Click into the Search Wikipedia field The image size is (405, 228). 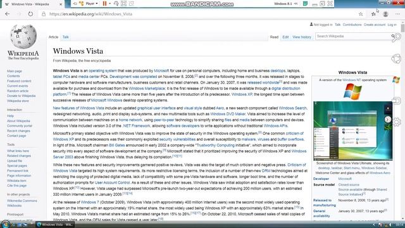point(353,37)
